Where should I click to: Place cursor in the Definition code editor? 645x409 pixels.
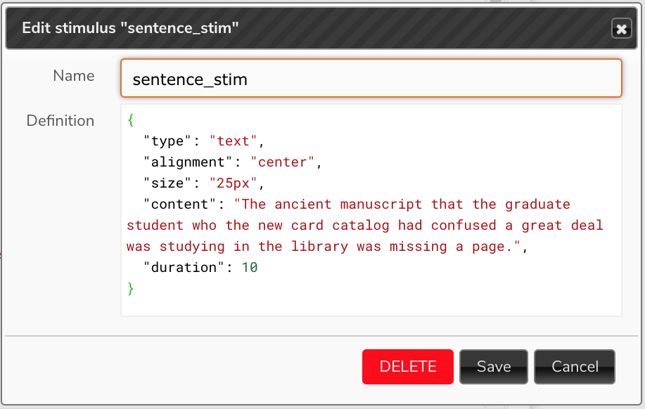tap(371, 210)
